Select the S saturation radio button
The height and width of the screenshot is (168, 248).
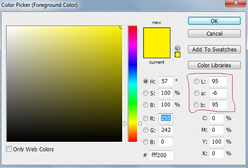[x=146, y=93]
